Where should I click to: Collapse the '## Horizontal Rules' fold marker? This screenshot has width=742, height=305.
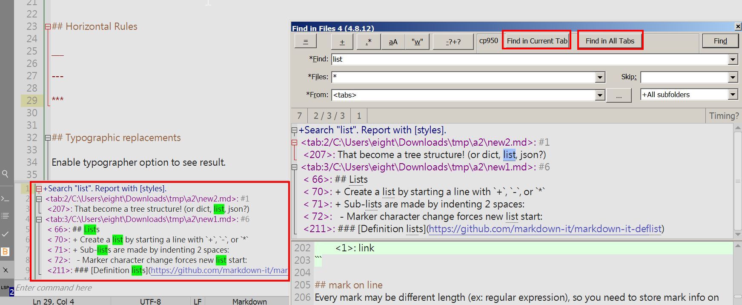[x=48, y=26]
